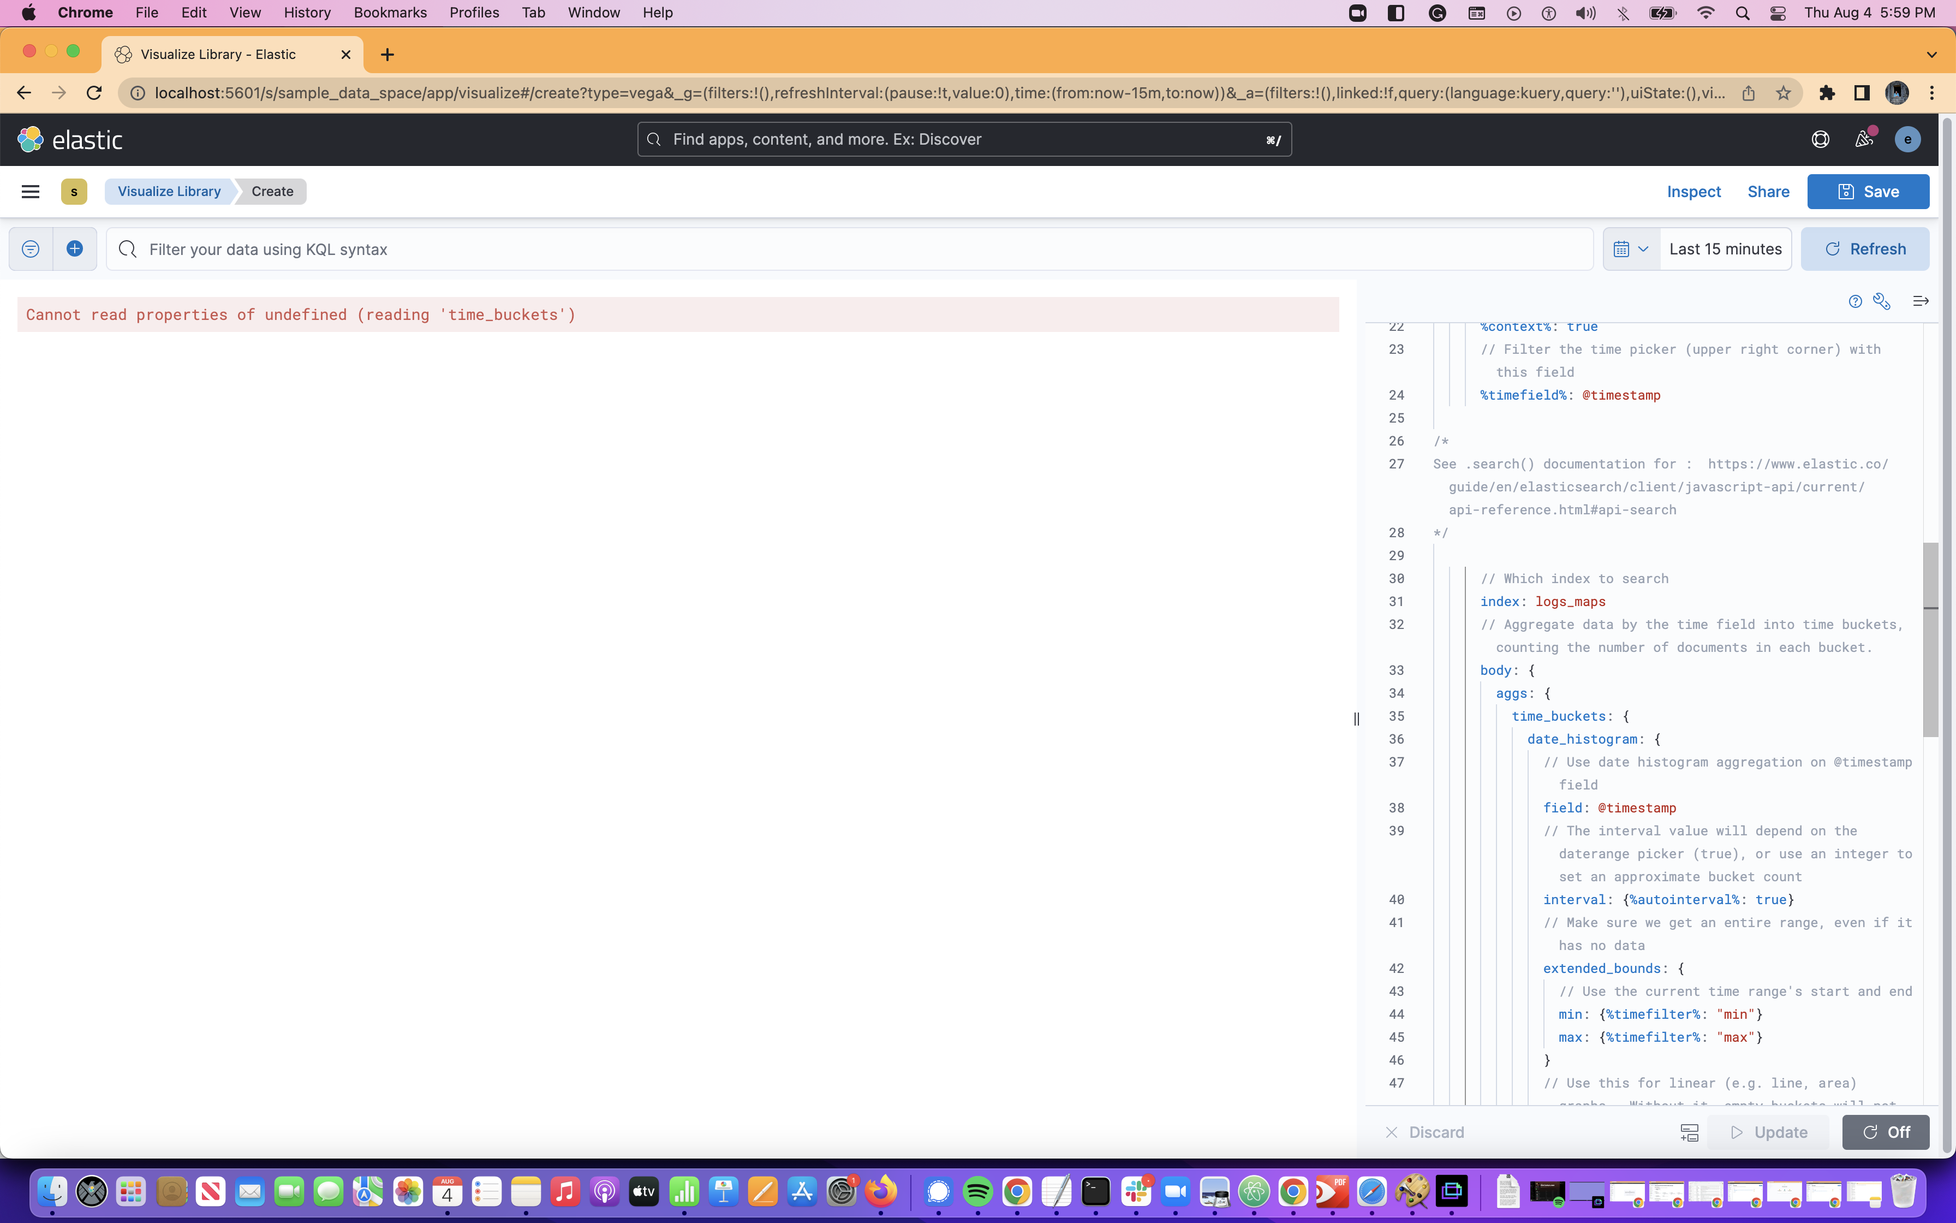Click the Inspect link
This screenshot has height=1223, width=1956.
1692,191
